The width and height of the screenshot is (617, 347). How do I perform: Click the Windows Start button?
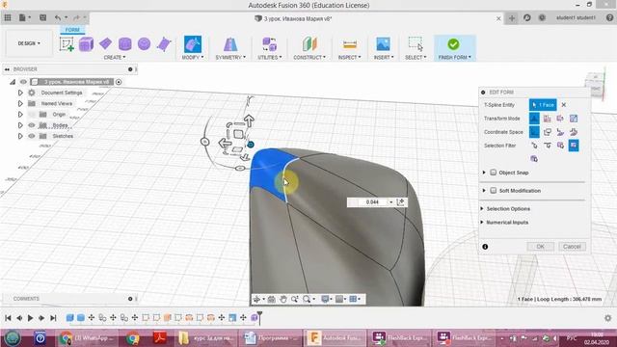point(13,338)
